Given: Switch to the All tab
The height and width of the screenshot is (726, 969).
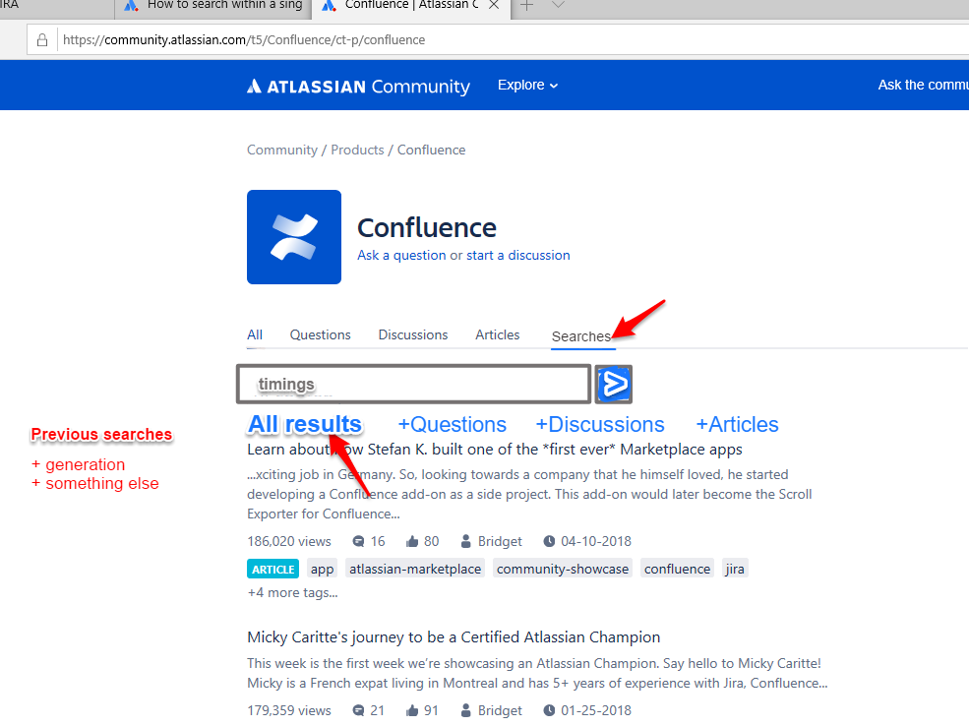Looking at the screenshot, I should [x=255, y=334].
